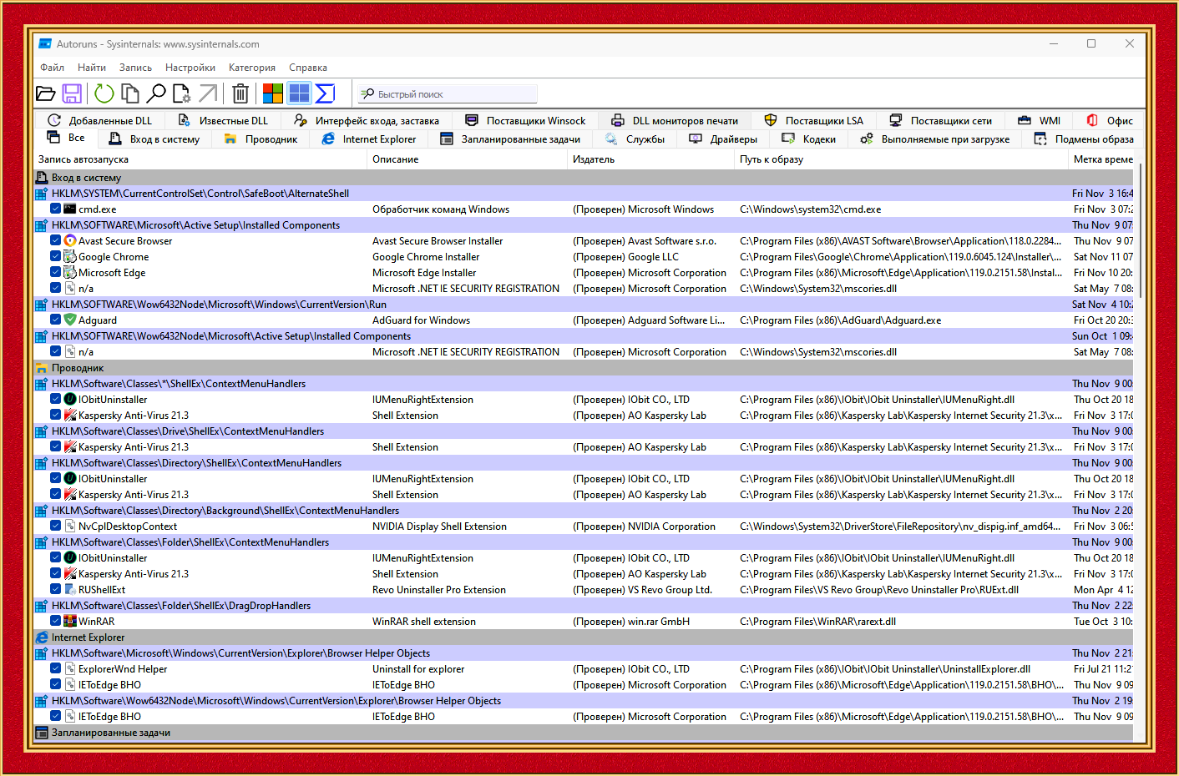
Task: Click the Save floppy disk toolbar icon
Action: tap(72, 93)
